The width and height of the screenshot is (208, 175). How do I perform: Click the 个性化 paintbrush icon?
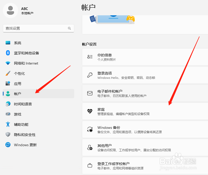pos(8,73)
